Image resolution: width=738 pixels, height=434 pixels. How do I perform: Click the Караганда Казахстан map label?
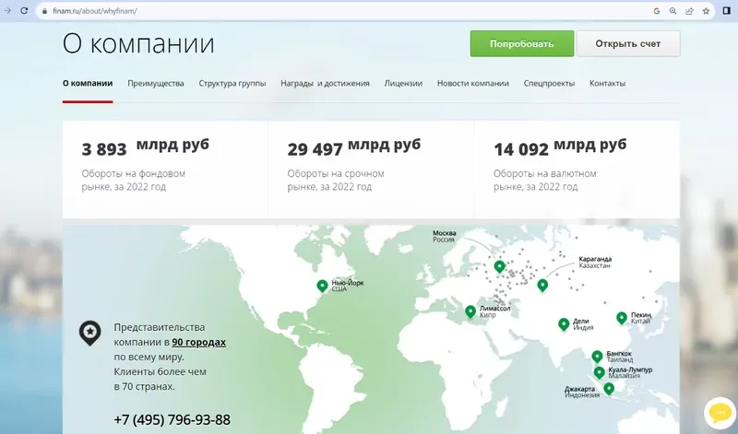[595, 263]
